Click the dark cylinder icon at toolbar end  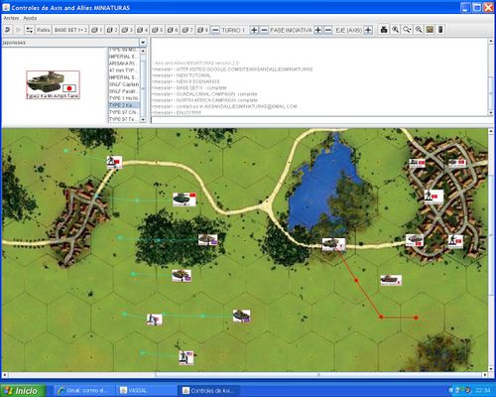tap(440, 30)
